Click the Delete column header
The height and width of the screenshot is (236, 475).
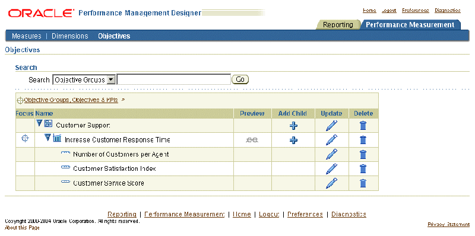pos(363,113)
